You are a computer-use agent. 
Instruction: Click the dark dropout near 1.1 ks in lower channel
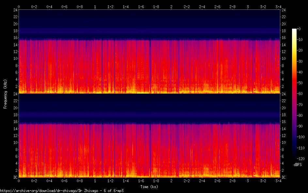(102, 150)
